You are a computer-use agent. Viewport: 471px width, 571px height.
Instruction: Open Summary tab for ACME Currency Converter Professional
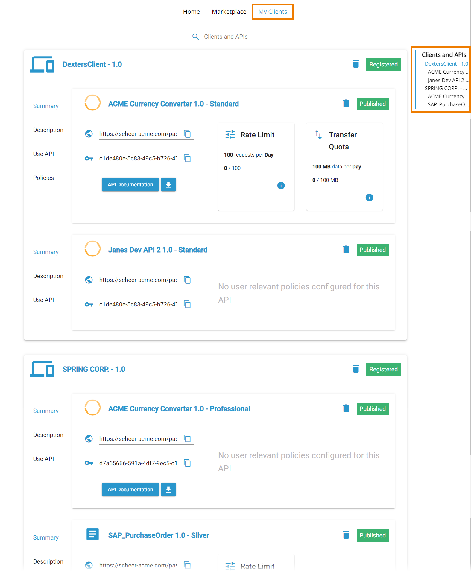click(x=46, y=411)
